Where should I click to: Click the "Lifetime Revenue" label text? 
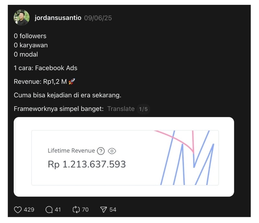(71, 151)
